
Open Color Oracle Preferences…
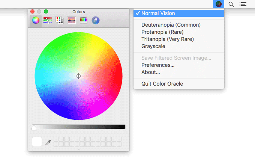point(158,65)
